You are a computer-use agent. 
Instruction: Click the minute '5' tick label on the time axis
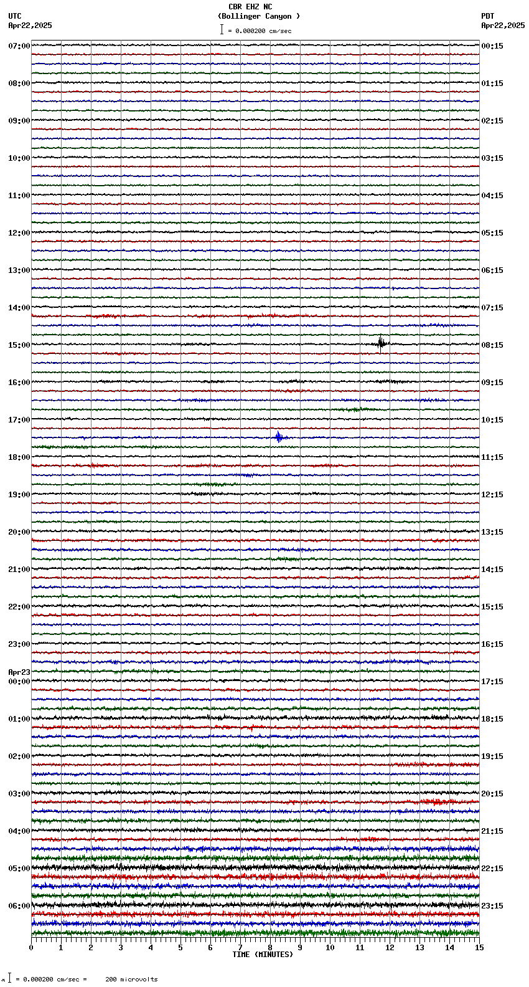click(x=180, y=948)
